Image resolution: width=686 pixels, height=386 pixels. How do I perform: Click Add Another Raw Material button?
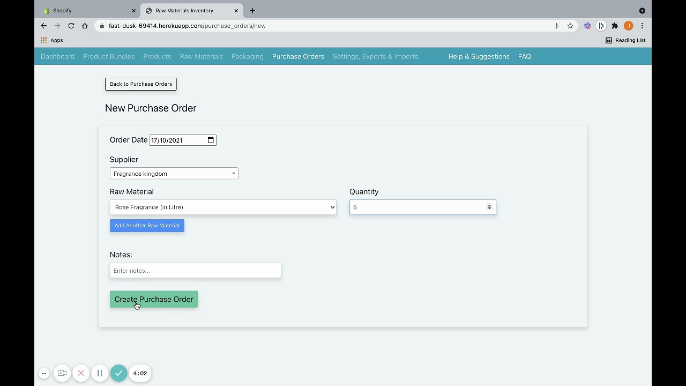pos(147,226)
